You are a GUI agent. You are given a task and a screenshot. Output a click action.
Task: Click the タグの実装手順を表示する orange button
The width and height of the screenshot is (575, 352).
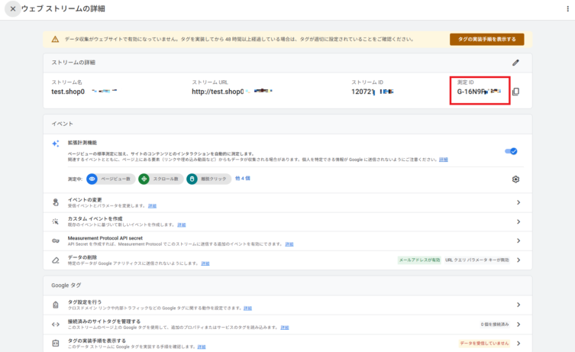point(486,39)
